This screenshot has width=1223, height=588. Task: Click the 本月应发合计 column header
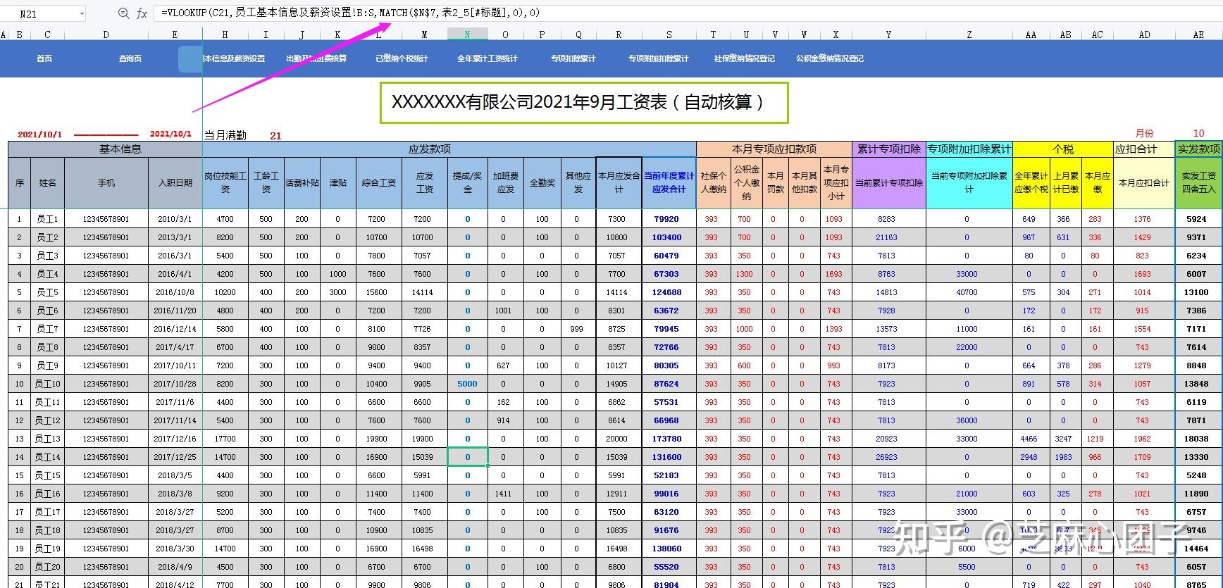coord(619,182)
